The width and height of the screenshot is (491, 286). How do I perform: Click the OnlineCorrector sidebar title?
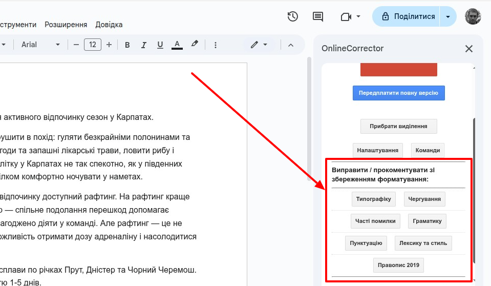[x=352, y=48]
